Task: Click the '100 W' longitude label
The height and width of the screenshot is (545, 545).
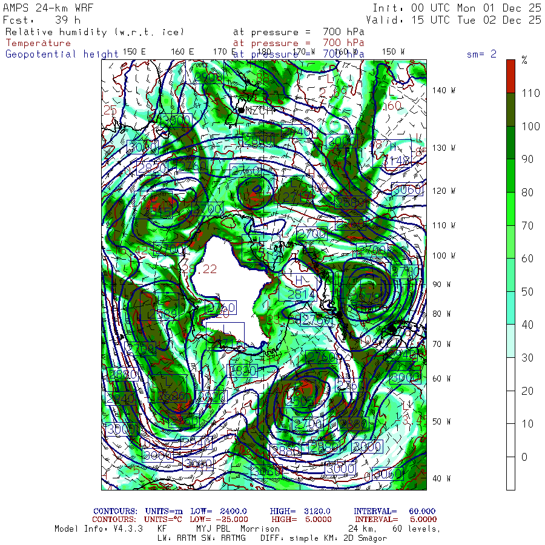Action: [443, 256]
